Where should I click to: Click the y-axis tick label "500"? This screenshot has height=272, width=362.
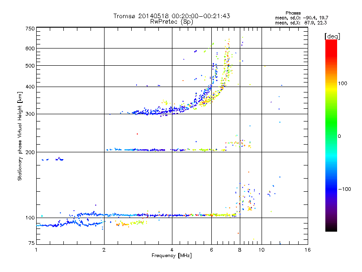(x=30, y=66)
